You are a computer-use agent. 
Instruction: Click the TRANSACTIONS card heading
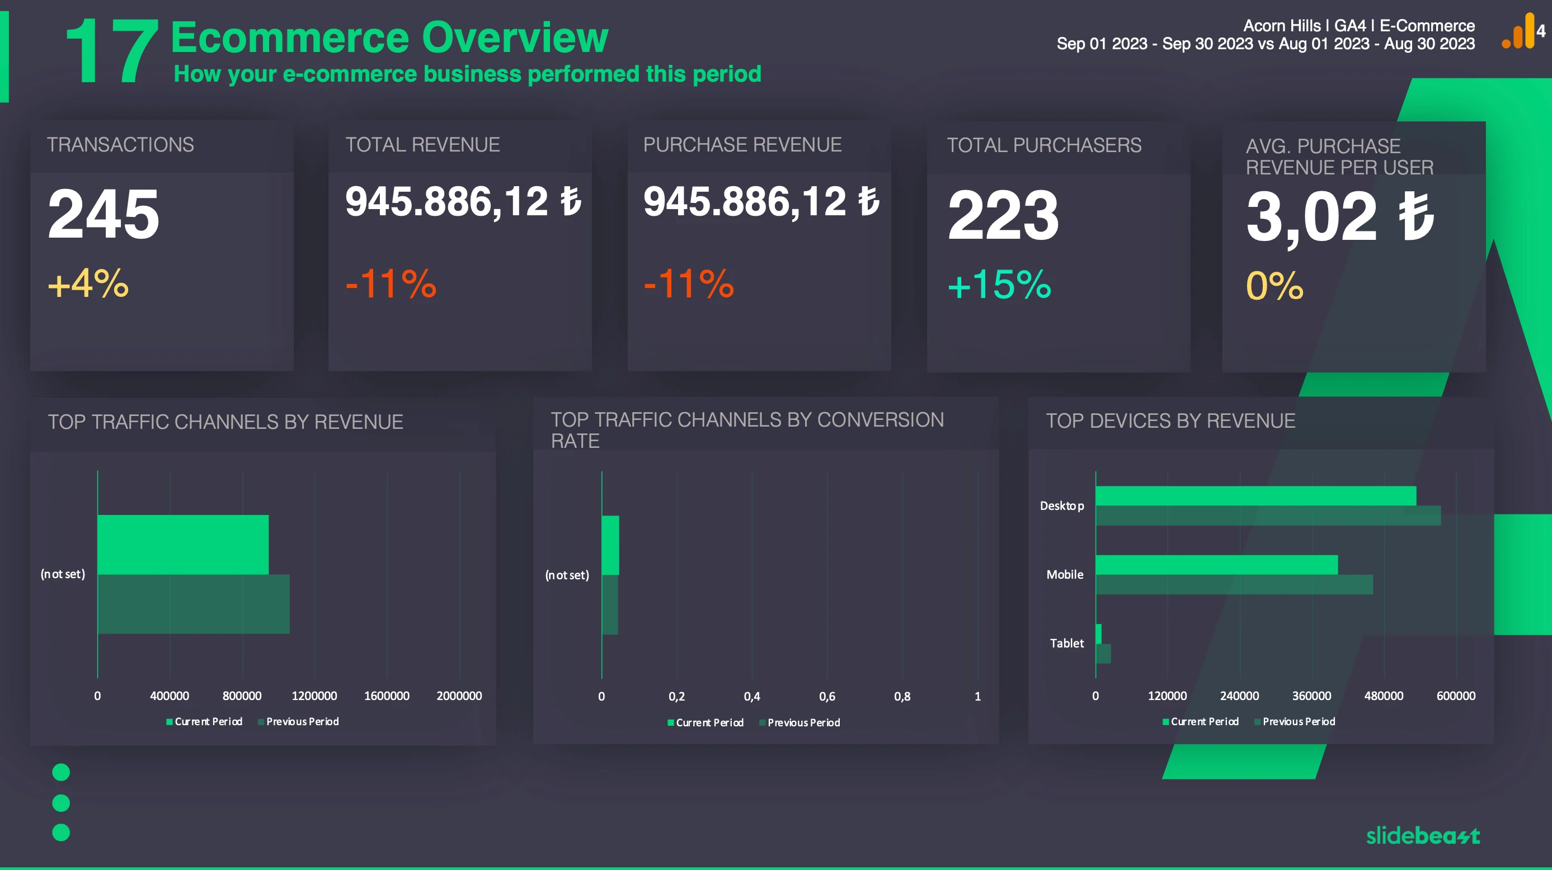(x=120, y=144)
